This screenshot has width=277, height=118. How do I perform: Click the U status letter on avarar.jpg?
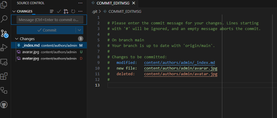pos(81,52)
